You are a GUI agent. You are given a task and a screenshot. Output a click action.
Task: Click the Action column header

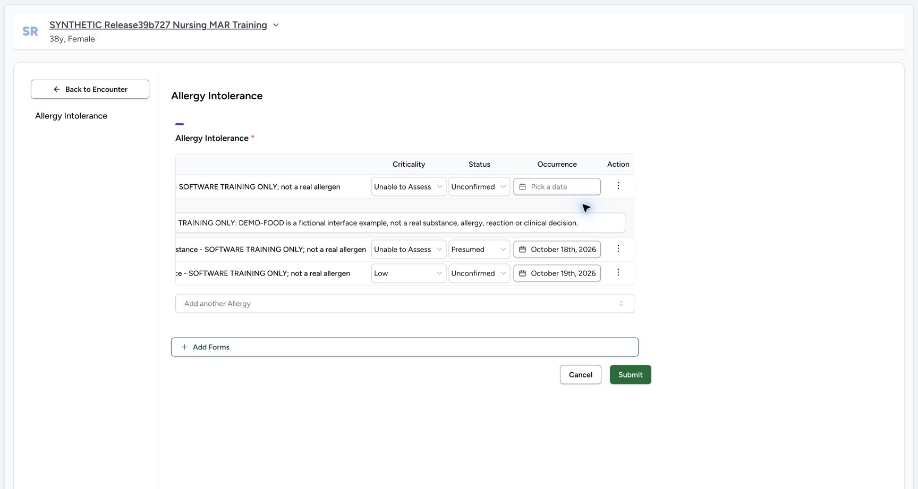click(x=618, y=165)
